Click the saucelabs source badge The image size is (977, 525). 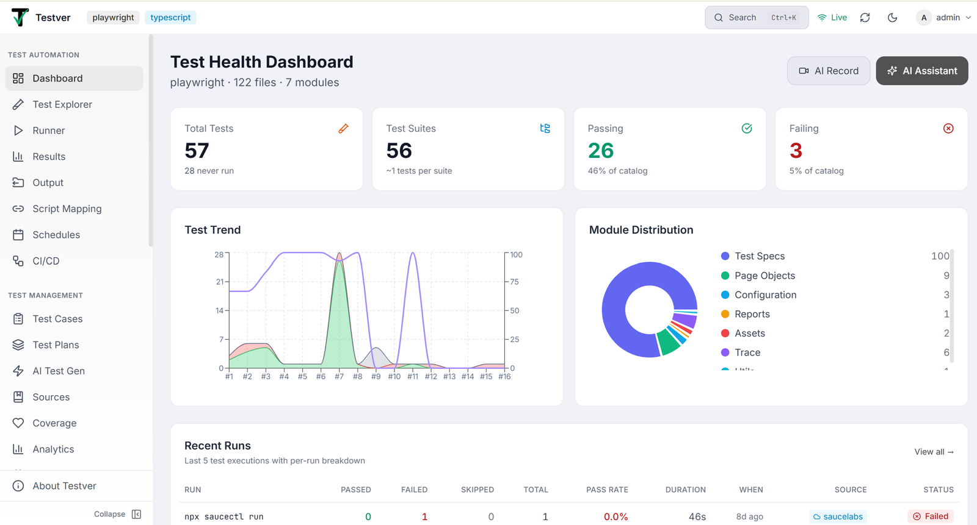click(838, 516)
